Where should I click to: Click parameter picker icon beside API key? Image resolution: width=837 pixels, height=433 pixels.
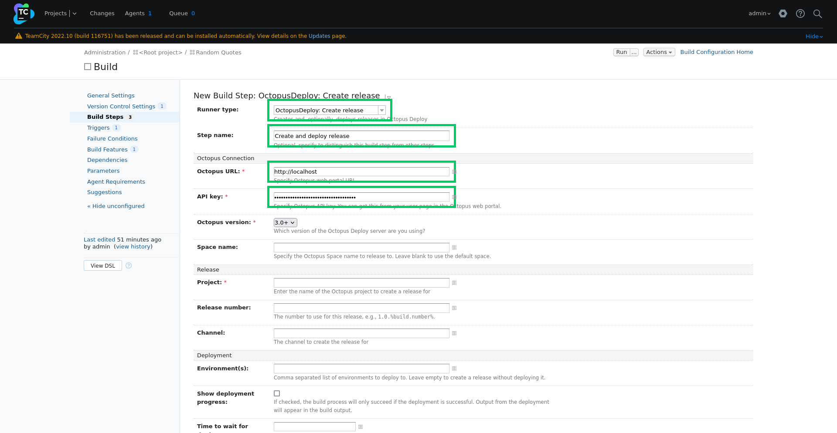tap(454, 197)
